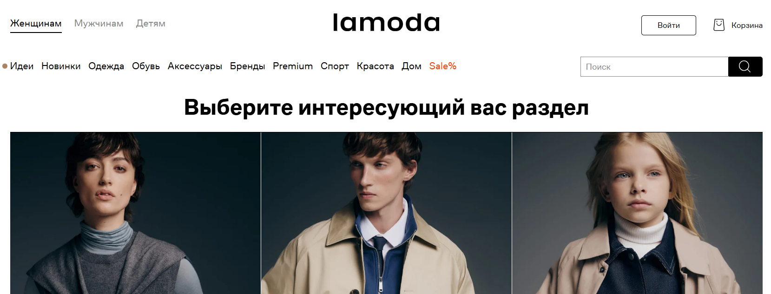Switch to the Мужчинам tab
This screenshot has height=294, width=771.
[99, 23]
